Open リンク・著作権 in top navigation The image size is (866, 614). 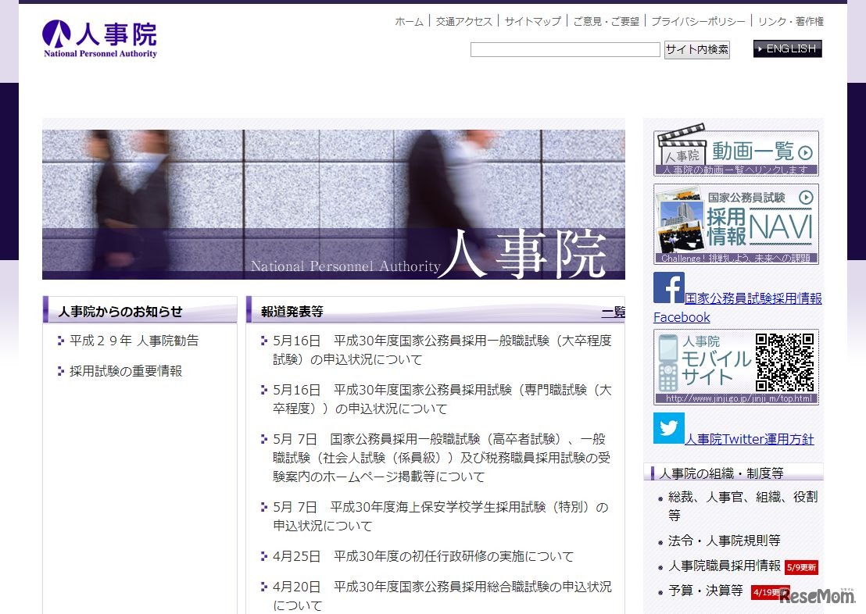pos(790,22)
